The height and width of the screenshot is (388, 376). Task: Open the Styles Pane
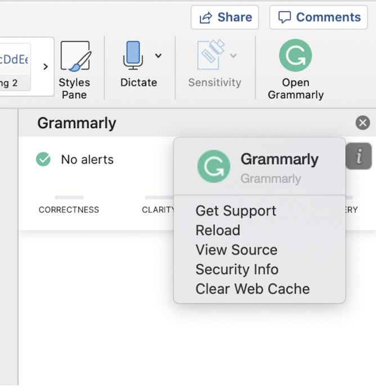pos(74,57)
